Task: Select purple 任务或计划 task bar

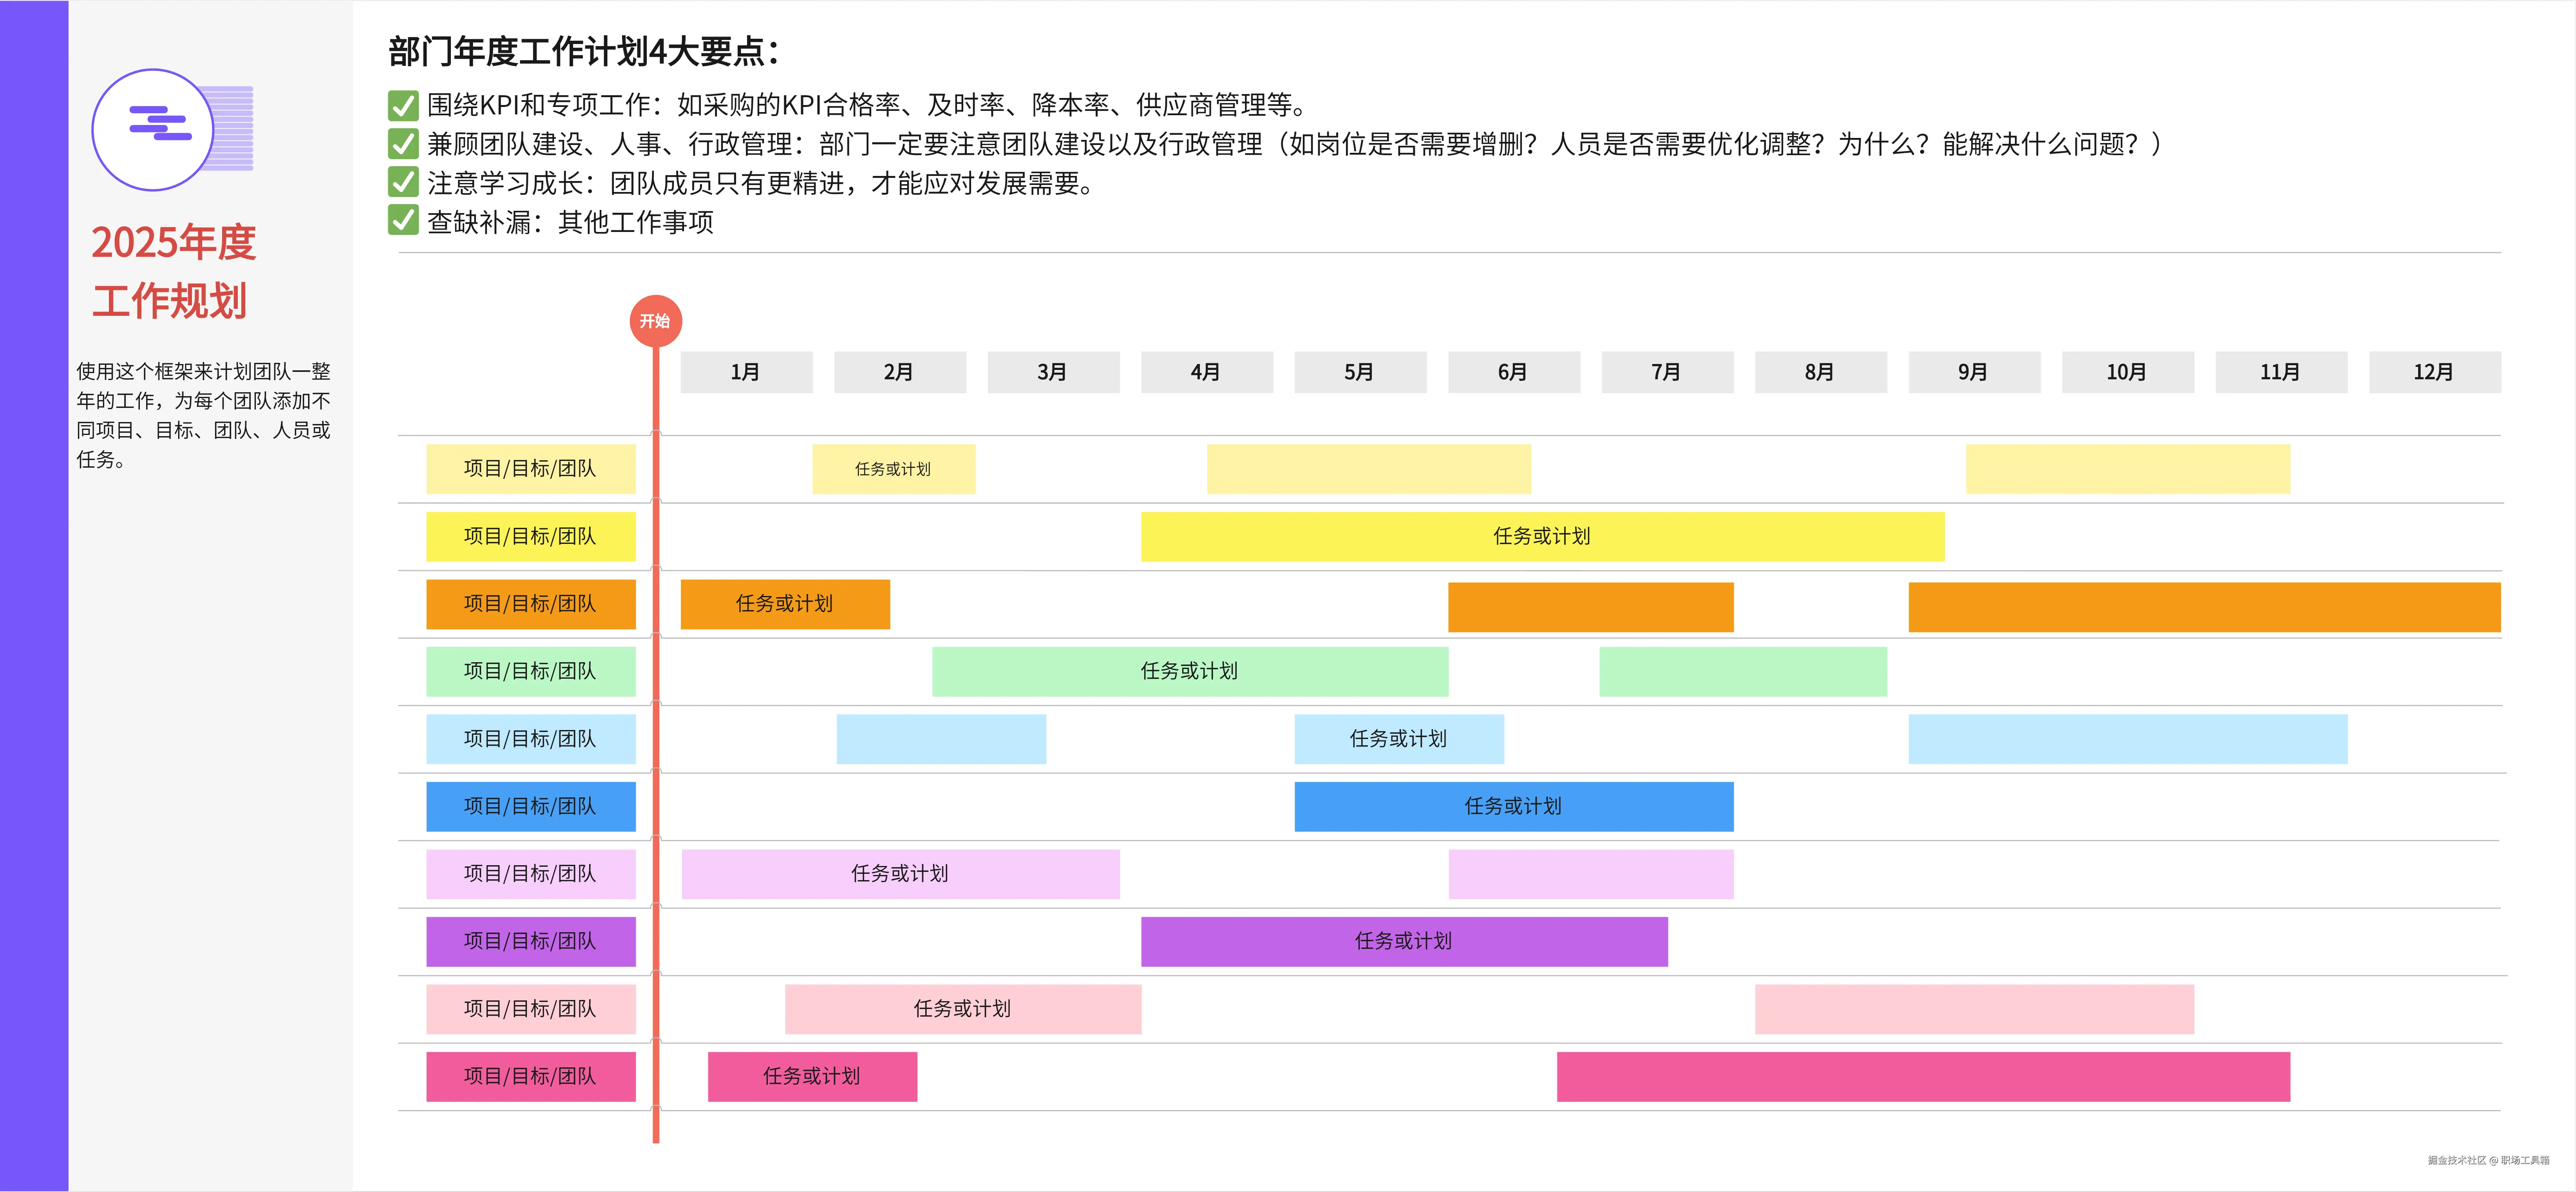Action: (x=1403, y=941)
